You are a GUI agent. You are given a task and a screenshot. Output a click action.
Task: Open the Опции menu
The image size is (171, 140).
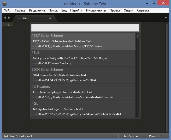click(129, 10)
